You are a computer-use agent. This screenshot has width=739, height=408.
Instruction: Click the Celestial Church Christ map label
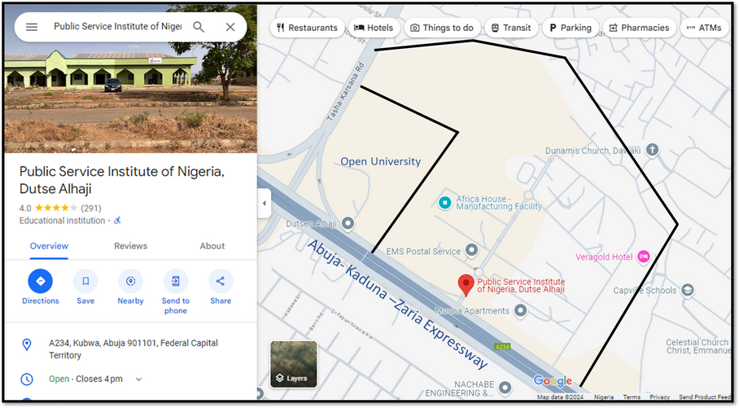coord(697,346)
